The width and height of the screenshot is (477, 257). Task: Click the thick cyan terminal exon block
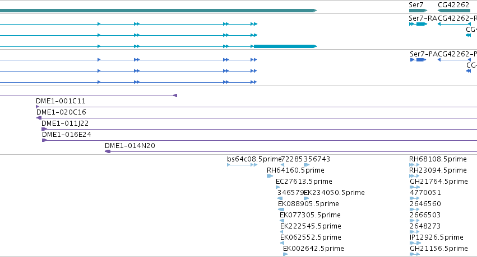[285, 46]
